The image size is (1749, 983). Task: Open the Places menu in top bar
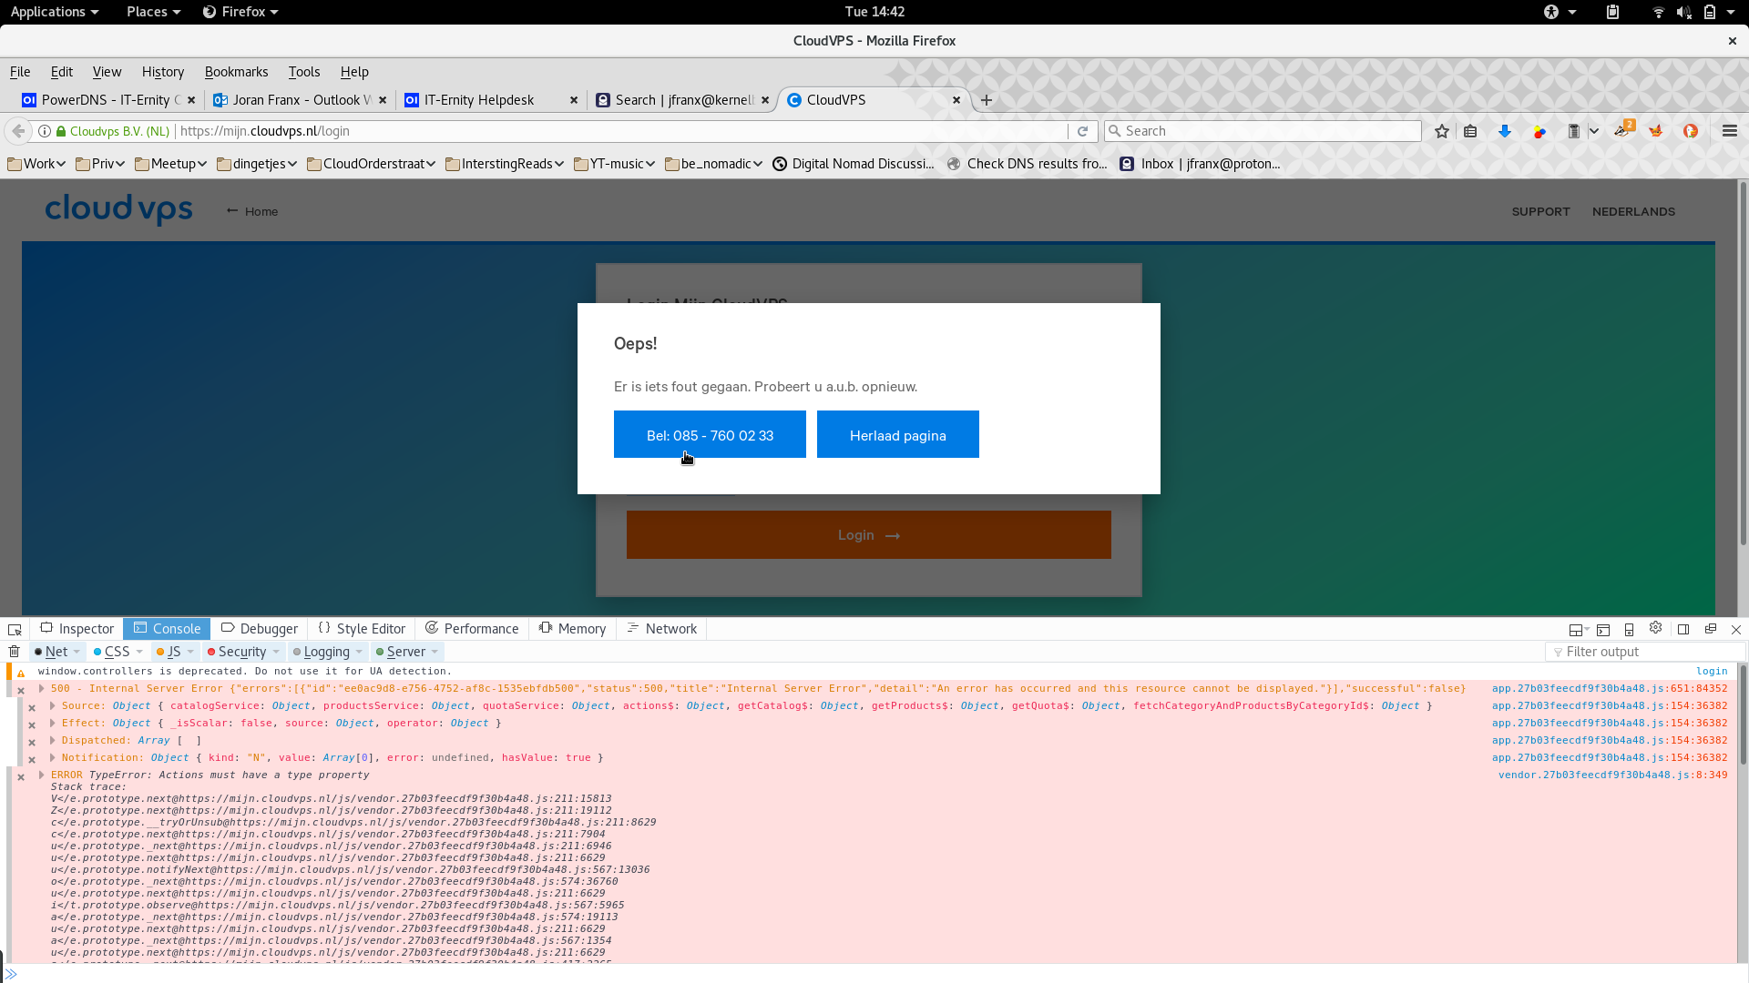click(x=153, y=12)
